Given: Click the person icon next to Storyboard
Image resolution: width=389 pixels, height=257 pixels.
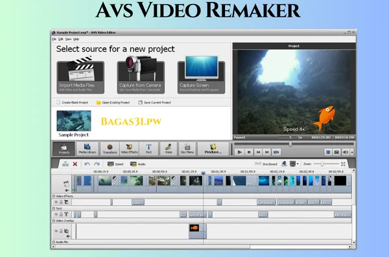Looking at the screenshot, I should coord(284,164).
